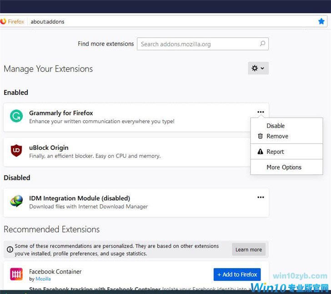
Task: Choose Remove from the extension menu
Action: [286, 136]
